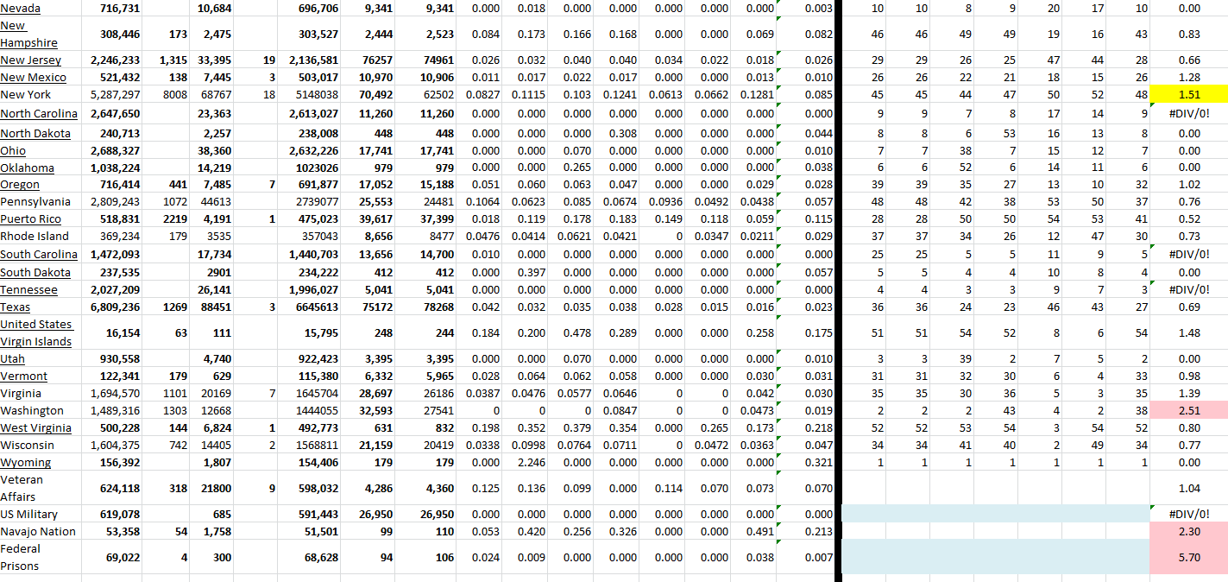Open the Nevada state link
The height and width of the screenshot is (582, 1228).
(21, 9)
